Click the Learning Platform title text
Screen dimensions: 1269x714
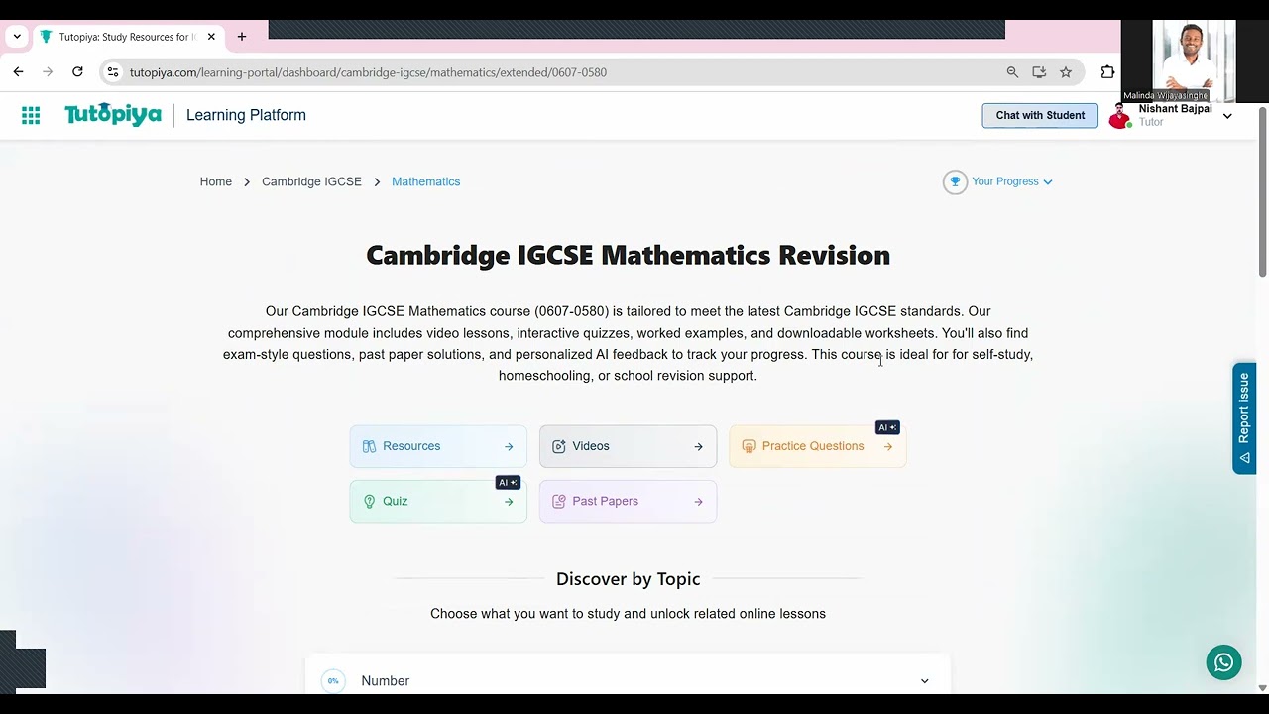246,115
